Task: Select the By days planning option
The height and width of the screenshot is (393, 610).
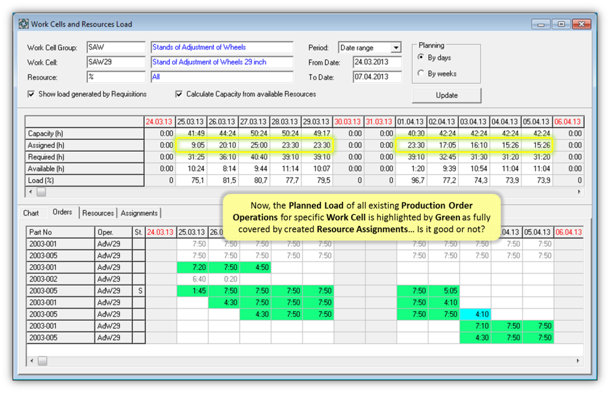Action: pyautogui.click(x=421, y=58)
